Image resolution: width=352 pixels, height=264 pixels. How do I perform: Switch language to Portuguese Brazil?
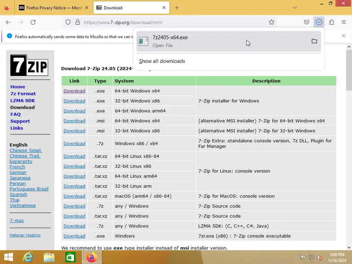29,189
